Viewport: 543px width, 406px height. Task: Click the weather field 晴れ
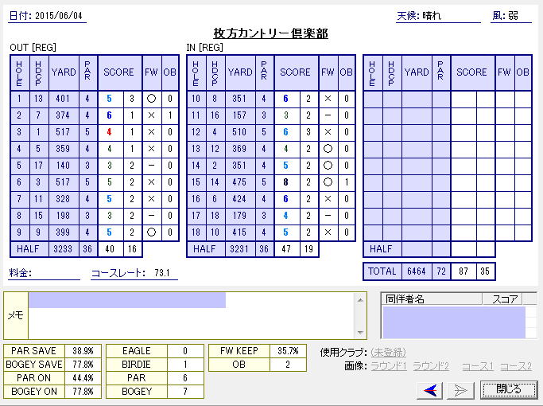(432, 16)
